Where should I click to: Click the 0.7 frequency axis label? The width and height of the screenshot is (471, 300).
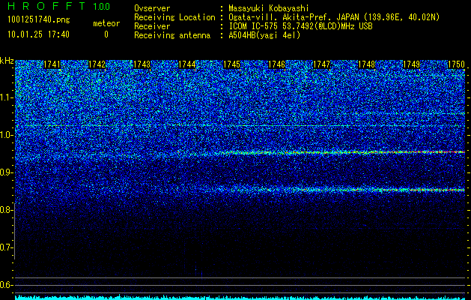tap(6, 247)
